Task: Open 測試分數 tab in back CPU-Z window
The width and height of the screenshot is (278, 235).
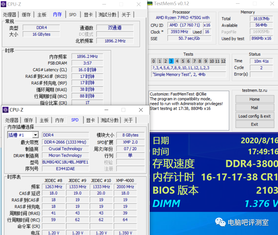Action: tap(107, 15)
